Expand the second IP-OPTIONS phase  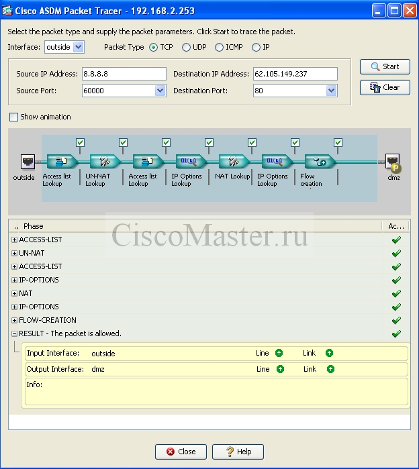pos(14,307)
